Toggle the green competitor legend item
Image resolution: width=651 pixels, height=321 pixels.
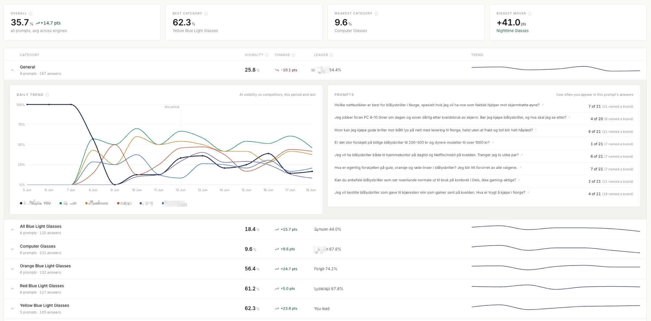click(x=68, y=203)
